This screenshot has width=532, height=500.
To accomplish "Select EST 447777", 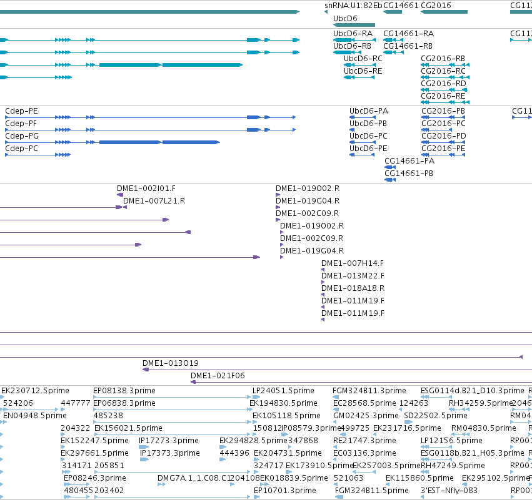I will pyautogui.click(x=75, y=403).
